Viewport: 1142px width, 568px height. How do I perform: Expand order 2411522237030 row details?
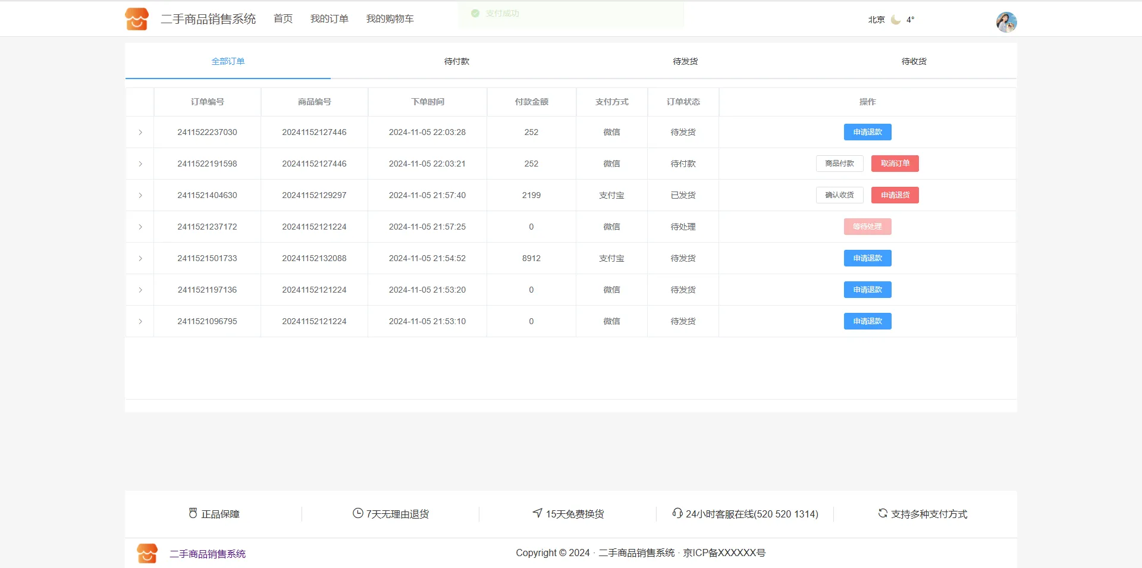coord(140,132)
